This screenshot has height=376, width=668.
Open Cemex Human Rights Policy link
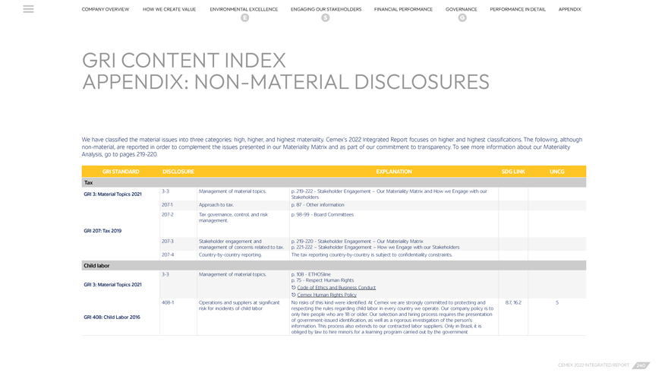pos(326,295)
